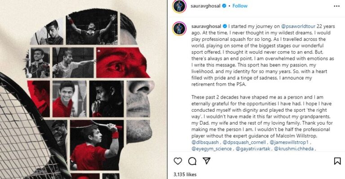Click the profile avatar beside the caption
The image size is (345, 179).
(x=180, y=29)
